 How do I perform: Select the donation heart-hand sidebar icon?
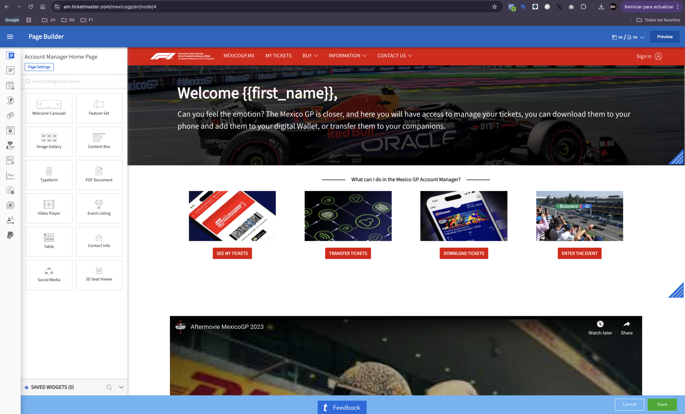[x=10, y=145]
